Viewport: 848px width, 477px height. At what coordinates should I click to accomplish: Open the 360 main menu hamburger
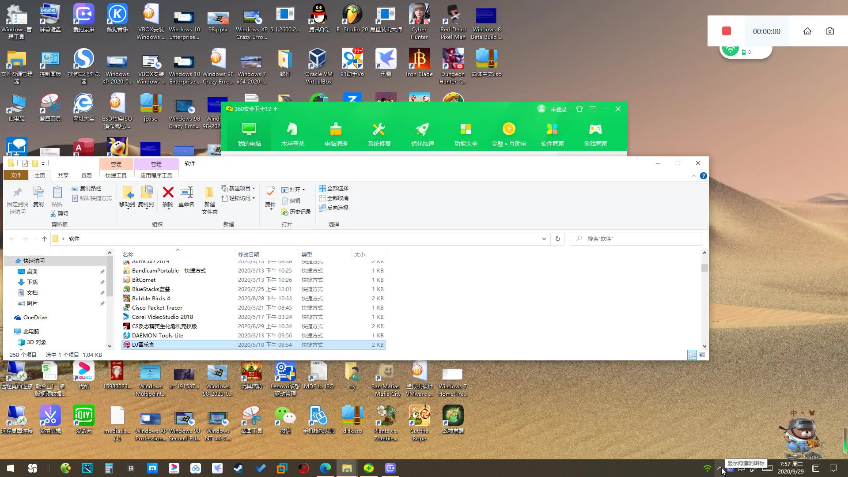click(593, 109)
